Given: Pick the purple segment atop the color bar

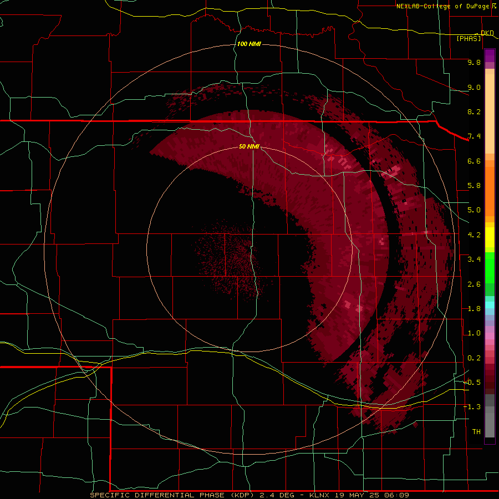Looking at the screenshot, I should tap(490, 55).
